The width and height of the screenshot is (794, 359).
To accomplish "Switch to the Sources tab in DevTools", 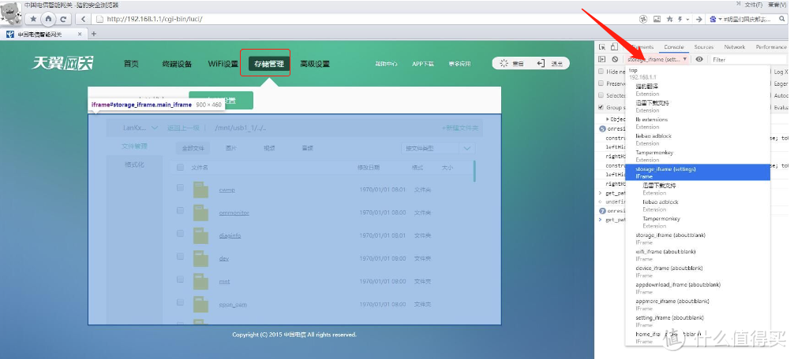I will pyautogui.click(x=704, y=47).
